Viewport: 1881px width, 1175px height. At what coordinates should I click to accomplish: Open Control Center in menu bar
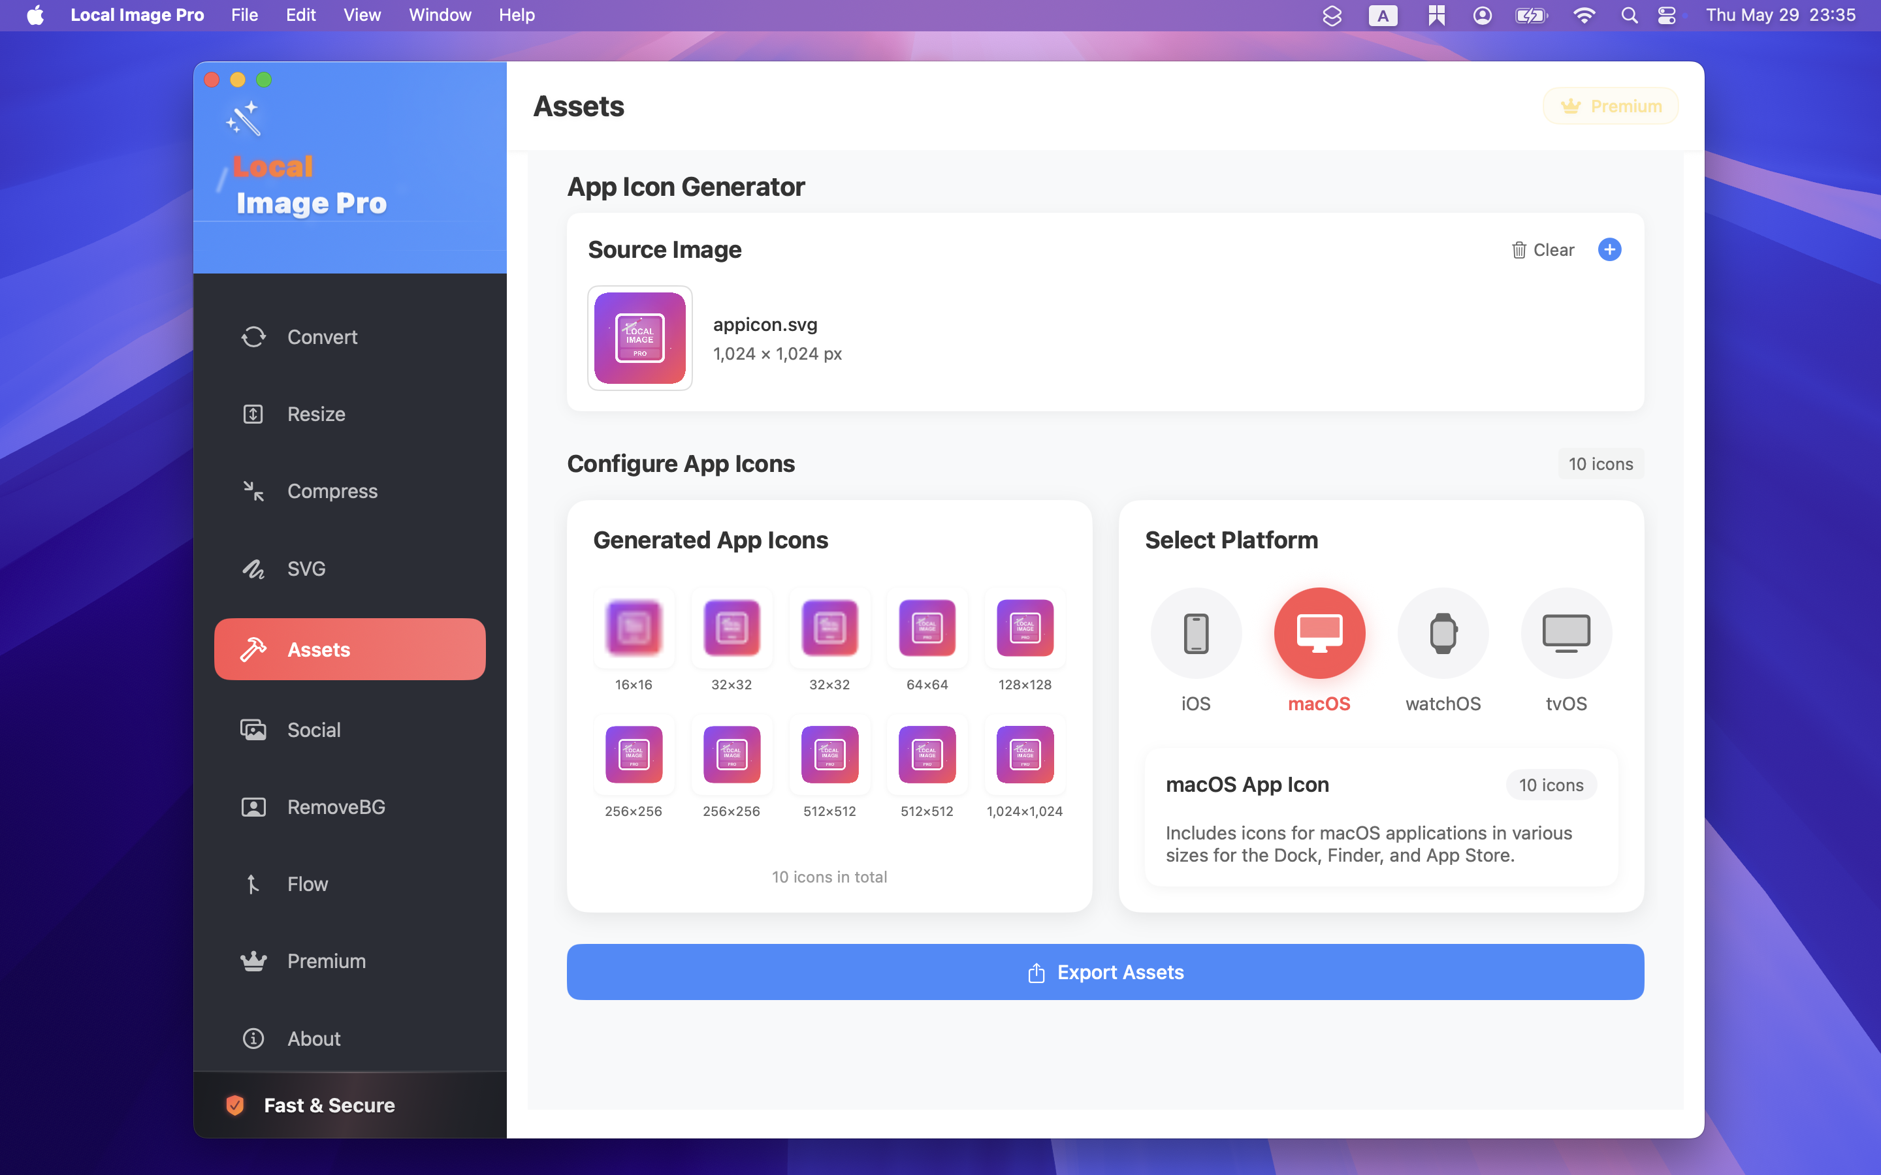pos(1667,15)
